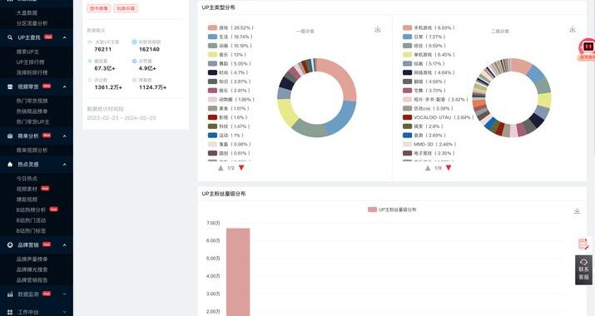The height and width of the screenshot is (316, 595).
Task: Download the UP主粉丝量级分布 bar chart
Action: pos(577,211)
